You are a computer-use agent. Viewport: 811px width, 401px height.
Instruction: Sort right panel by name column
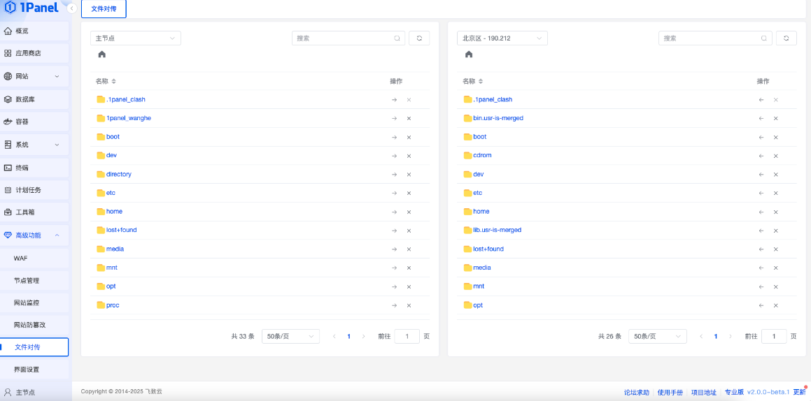click(480, 82)
